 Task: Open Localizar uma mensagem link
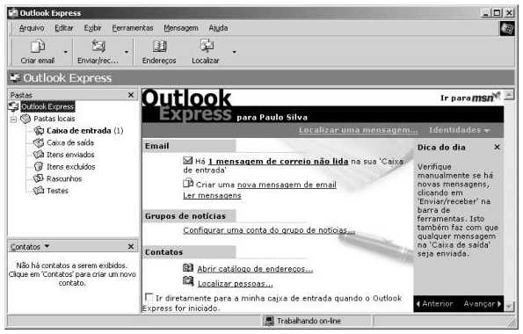click(x=359, y=130)
